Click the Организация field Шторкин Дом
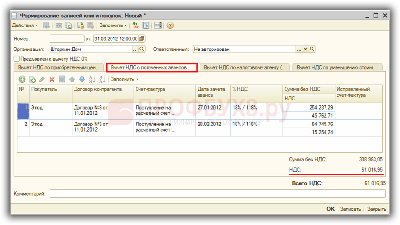Screen dimensions: 400x225 [91, 49]
